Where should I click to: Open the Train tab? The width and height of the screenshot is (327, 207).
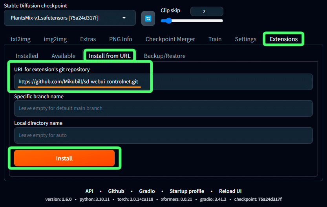(x=215, y=39)
